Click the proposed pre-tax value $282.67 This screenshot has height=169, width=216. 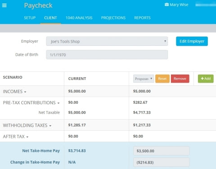tap(140, 102)
